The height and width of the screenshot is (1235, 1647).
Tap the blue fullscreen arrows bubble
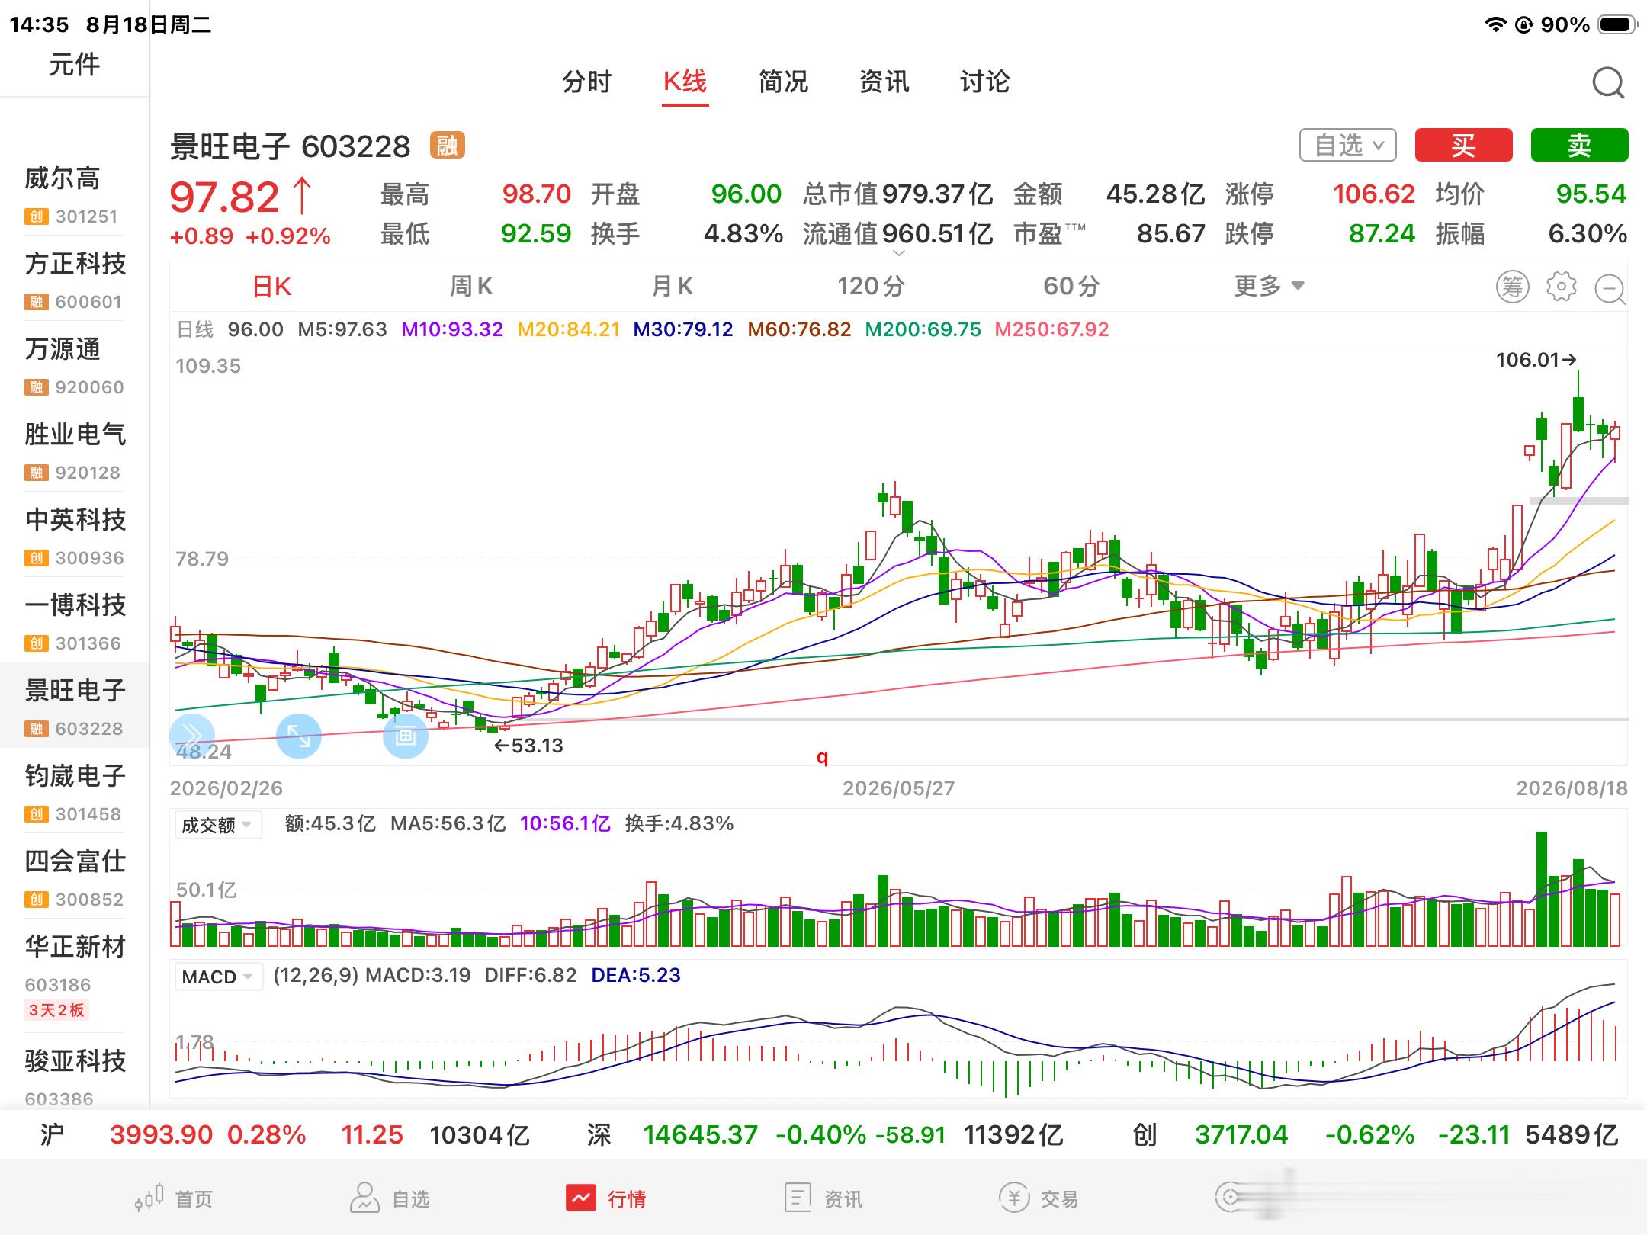click(298, 736)
